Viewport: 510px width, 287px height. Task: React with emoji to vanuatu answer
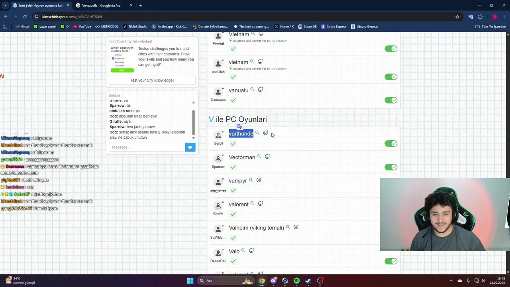pyautogui.click(x=261, y=90)
